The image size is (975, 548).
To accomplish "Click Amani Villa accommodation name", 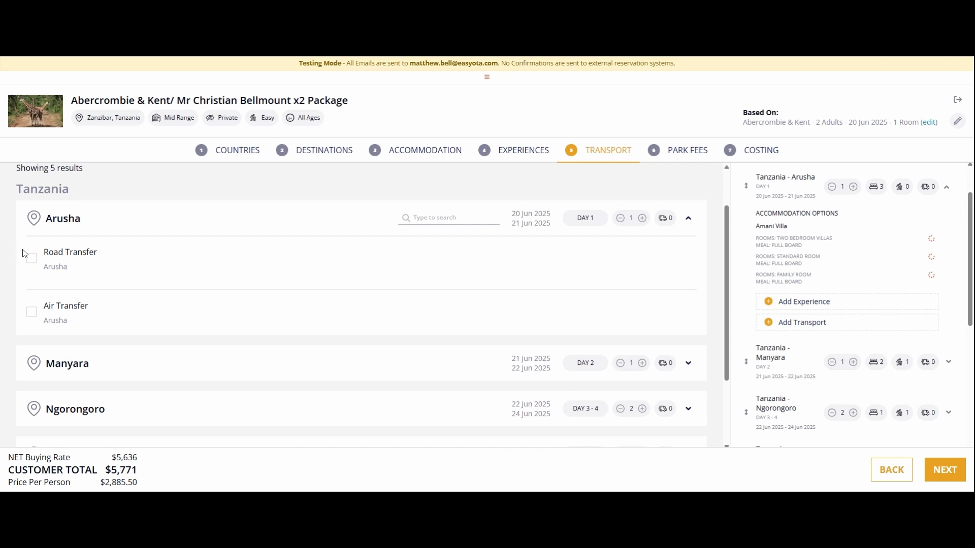I will coord(771,226).
